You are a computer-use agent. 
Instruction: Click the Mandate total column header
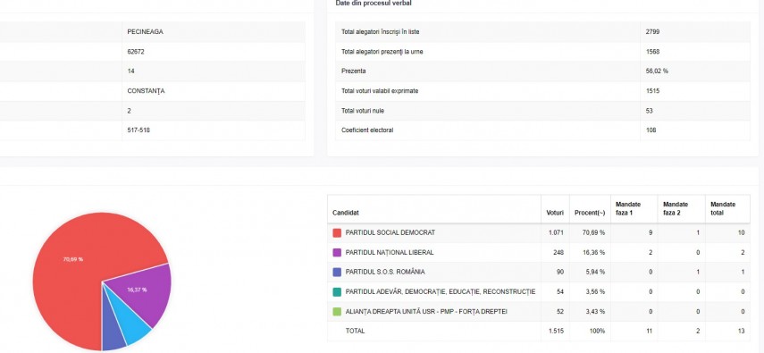(x=723, y=209)
